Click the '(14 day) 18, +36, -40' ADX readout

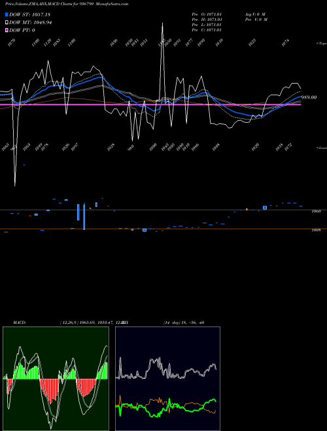[184, 323]
